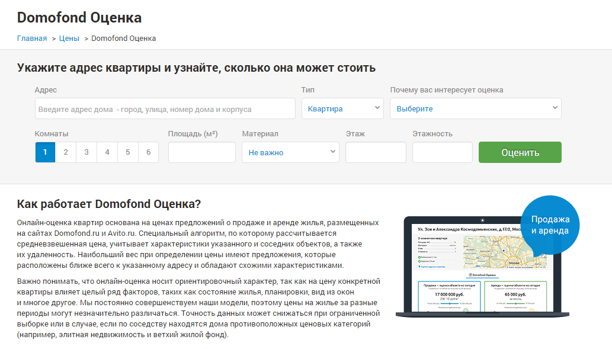
Task: Select 2 rooms option
Action: [66, 152]
